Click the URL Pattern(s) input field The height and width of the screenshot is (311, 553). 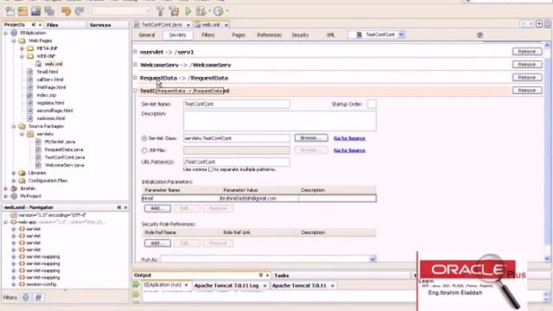236,162
